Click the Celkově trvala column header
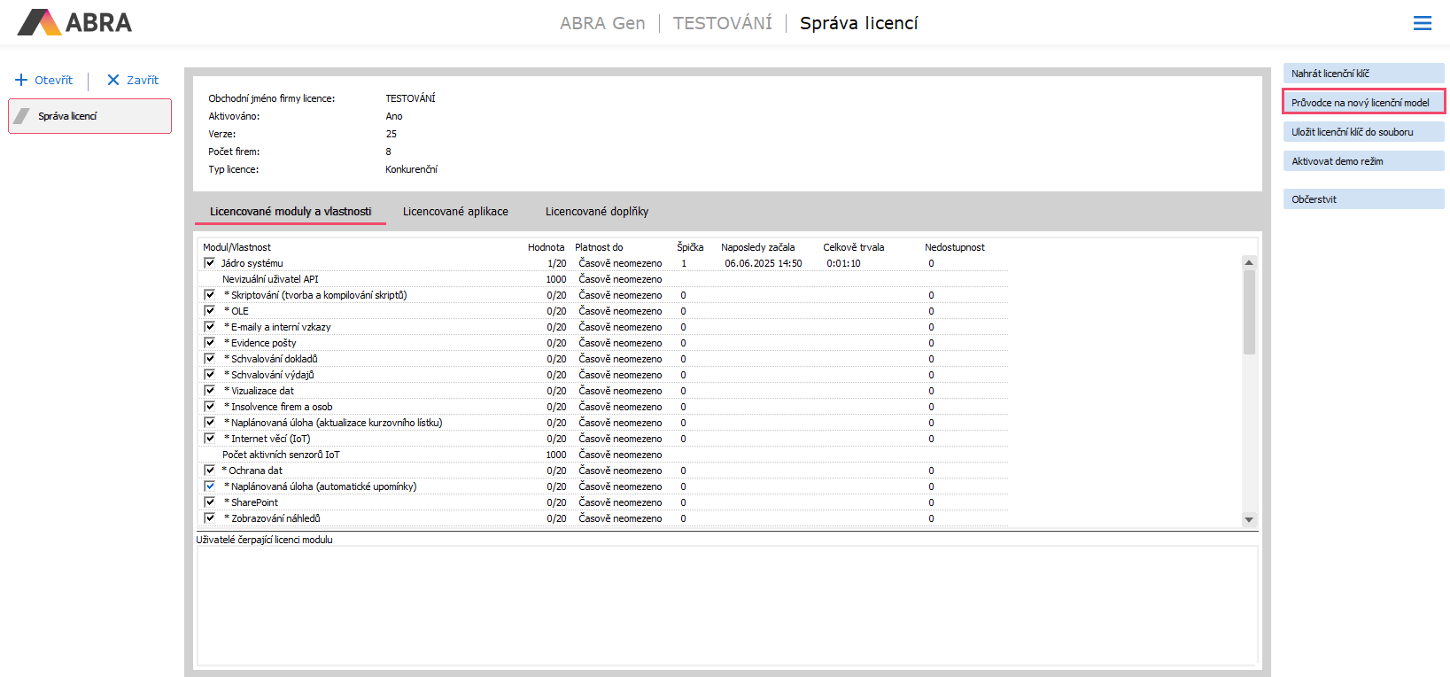1450x677 pixels. 853,247
